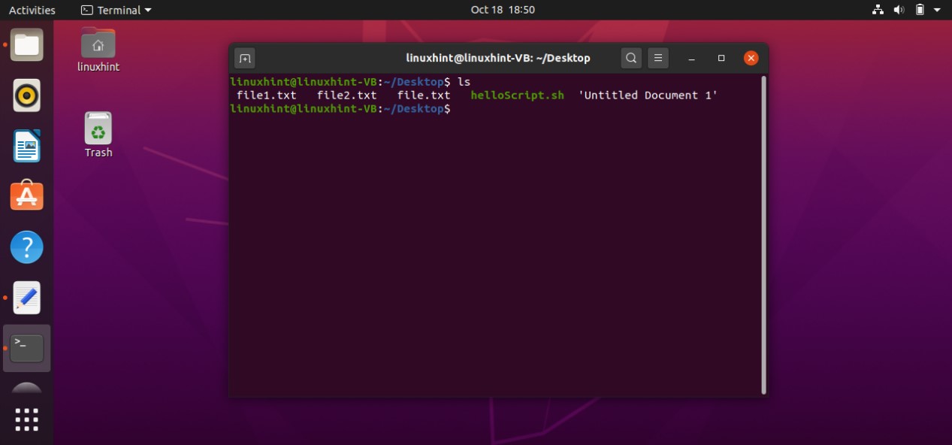
Task: Click file1.txt in terminal output
Action: pyautogui.click(x=267, y=95)
